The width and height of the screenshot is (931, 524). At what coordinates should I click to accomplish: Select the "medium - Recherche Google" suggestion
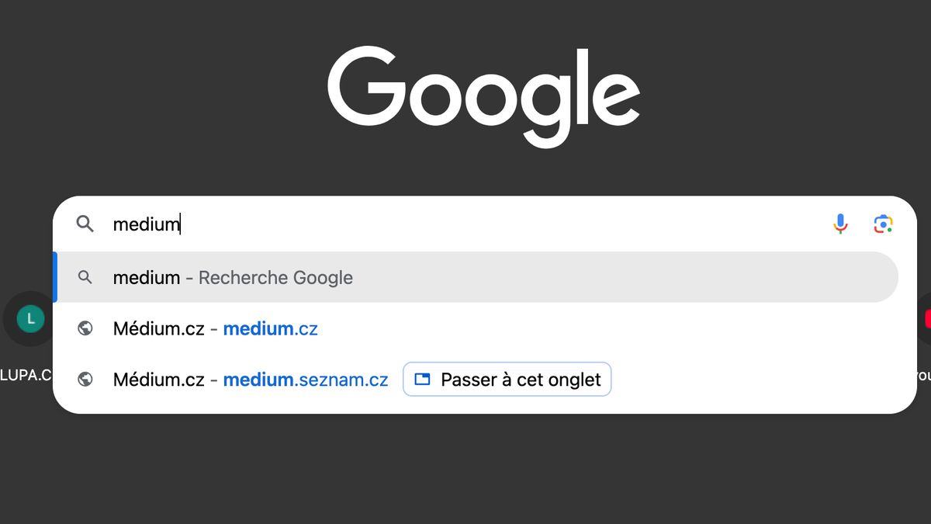pos(476,277)
